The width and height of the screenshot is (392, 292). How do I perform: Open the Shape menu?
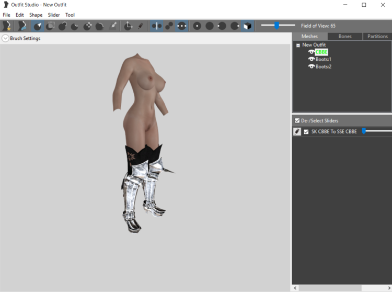36,15
